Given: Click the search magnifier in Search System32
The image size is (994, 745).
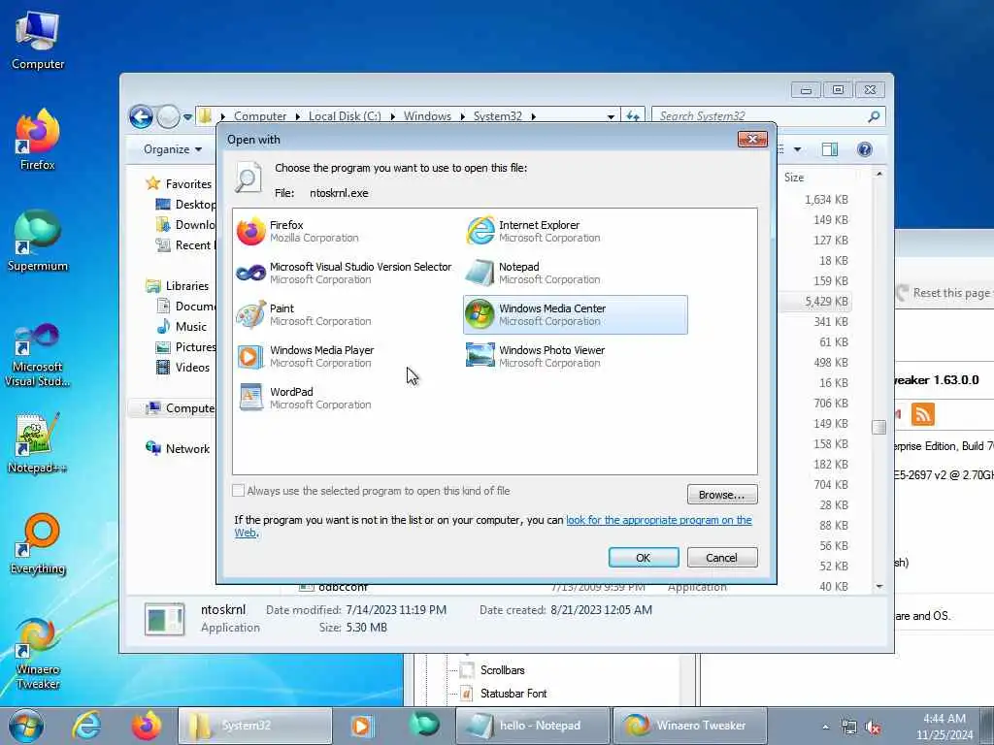Looking at the screenshot, I should click(874, 116).
